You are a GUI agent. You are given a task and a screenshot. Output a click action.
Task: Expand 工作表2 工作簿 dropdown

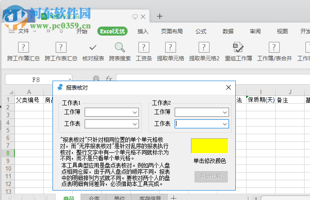225,113
